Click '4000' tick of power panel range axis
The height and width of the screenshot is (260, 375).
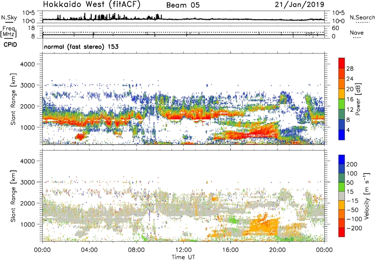pos(27,64)
